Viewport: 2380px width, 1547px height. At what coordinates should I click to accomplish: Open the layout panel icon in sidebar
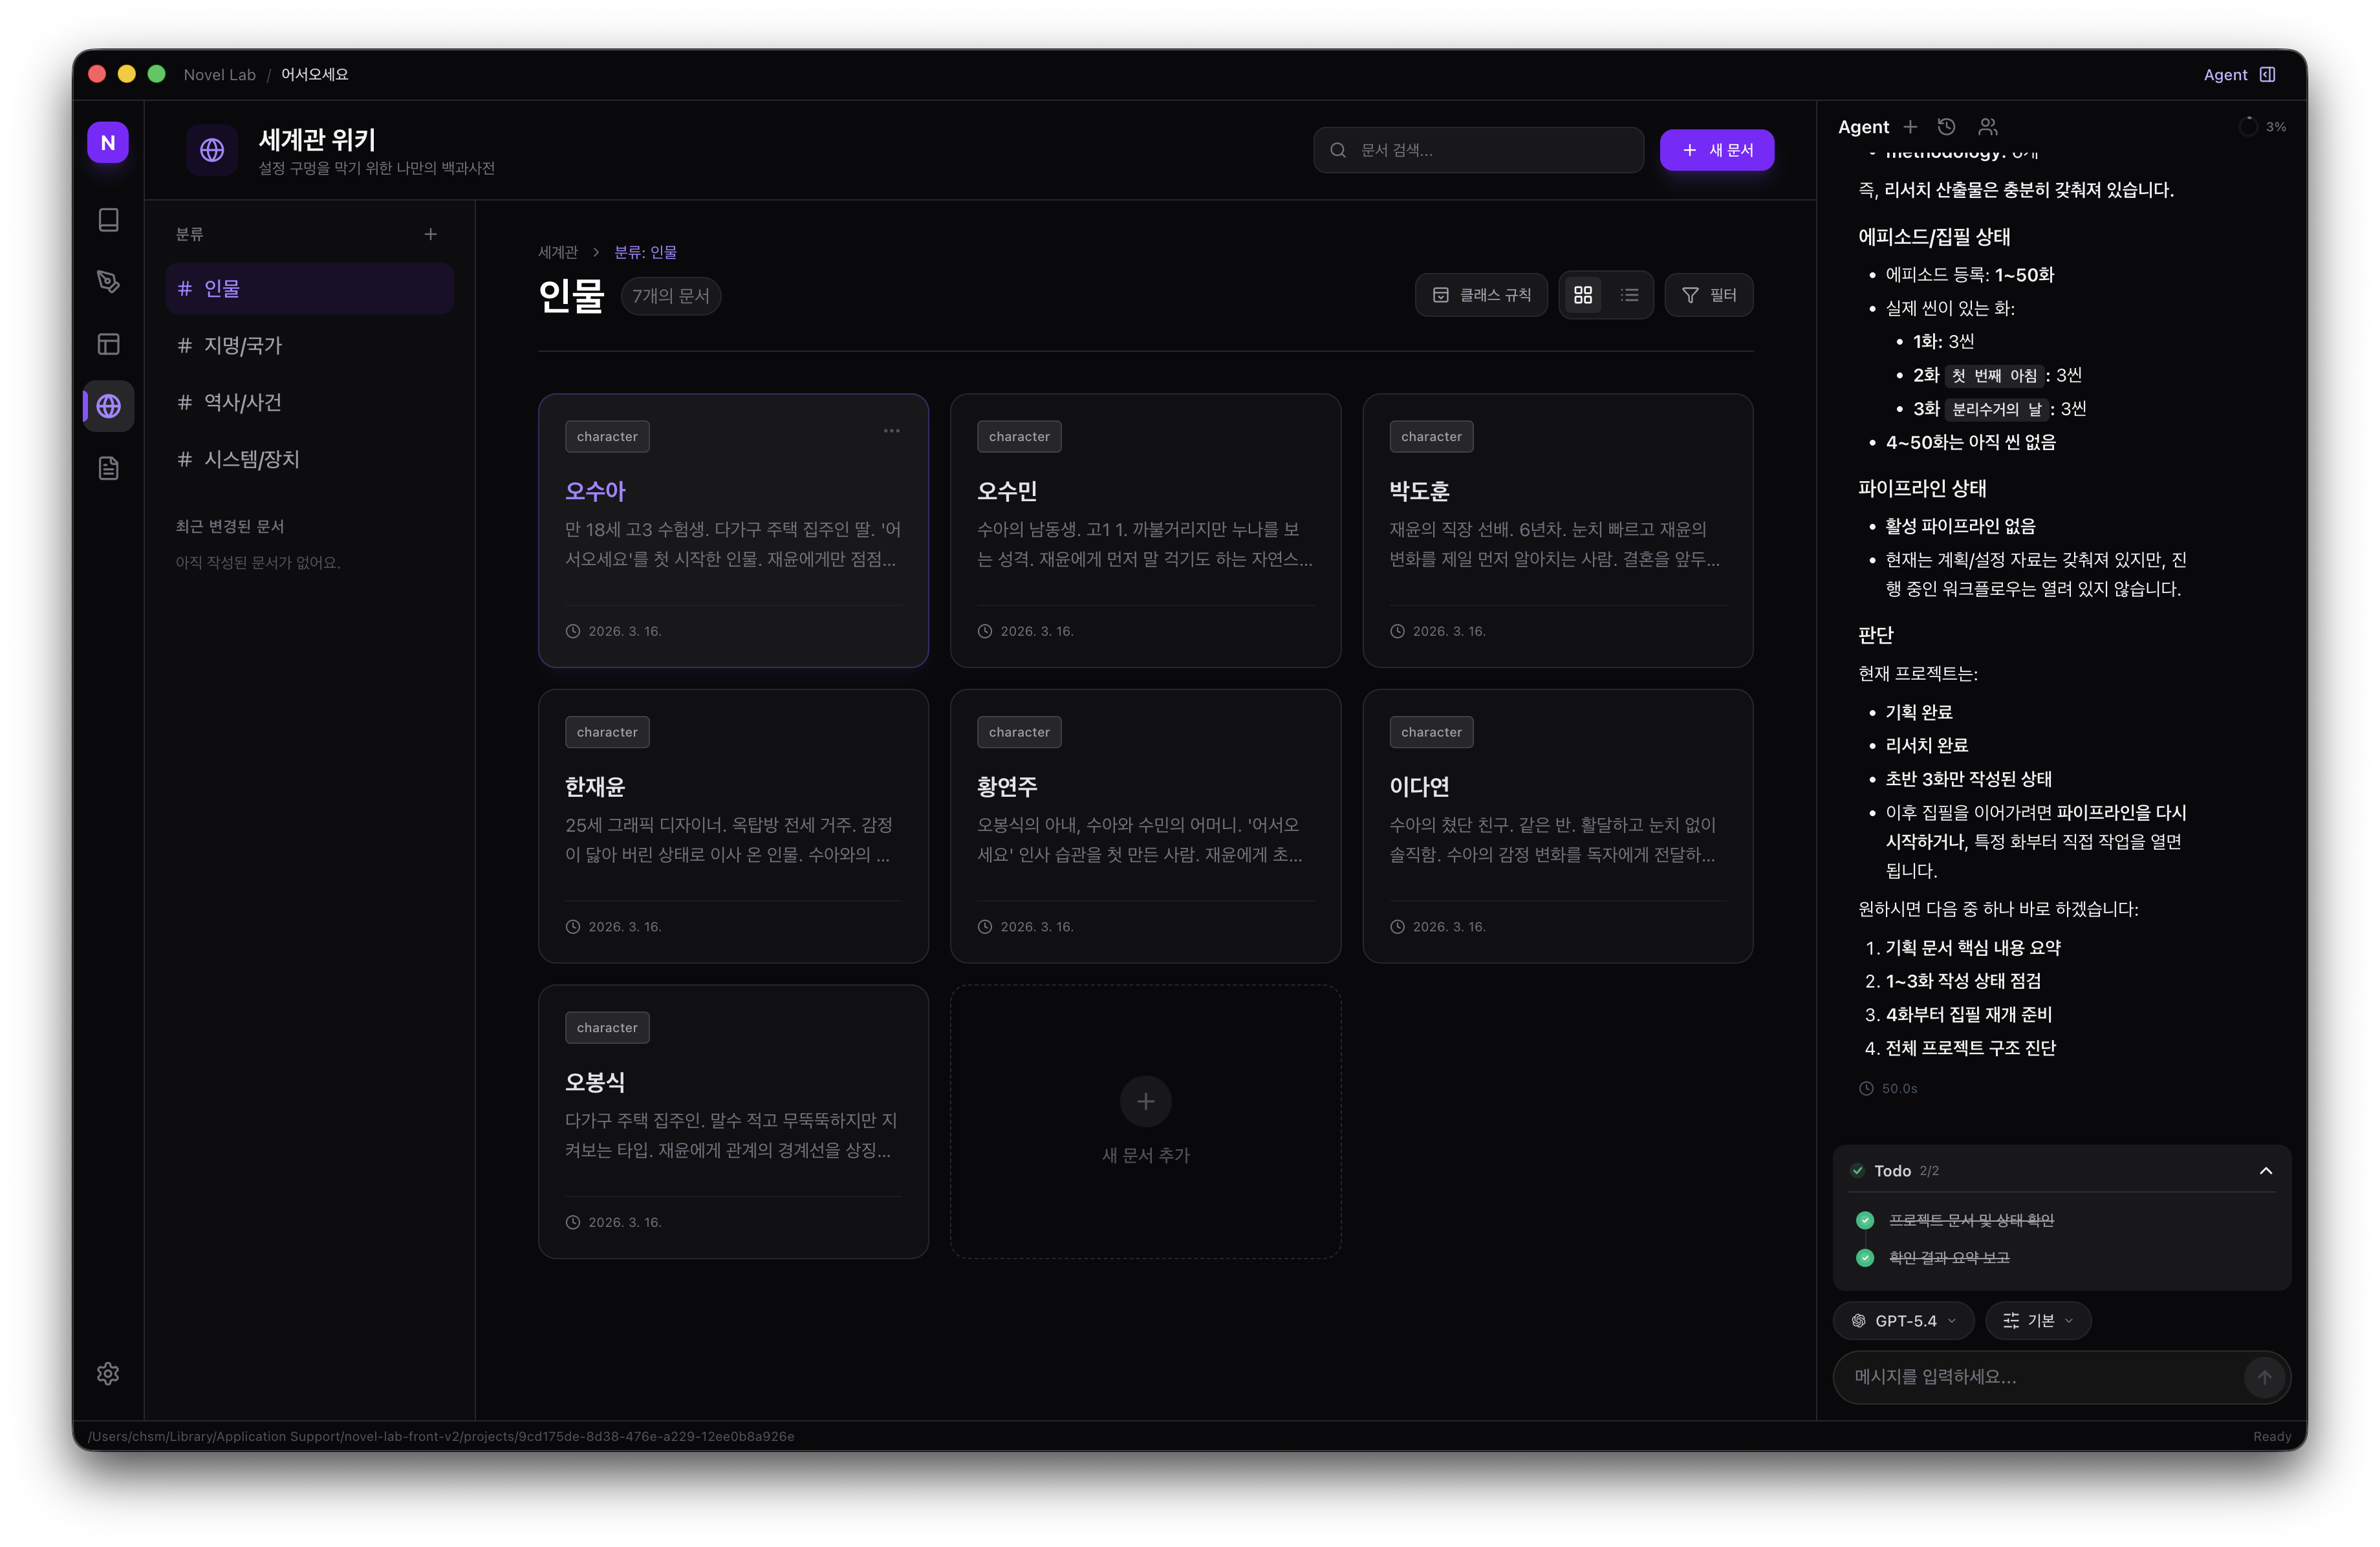coord(108,343)
